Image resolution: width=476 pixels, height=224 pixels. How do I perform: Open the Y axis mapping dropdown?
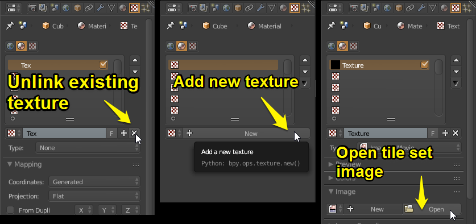pos(107,210)
